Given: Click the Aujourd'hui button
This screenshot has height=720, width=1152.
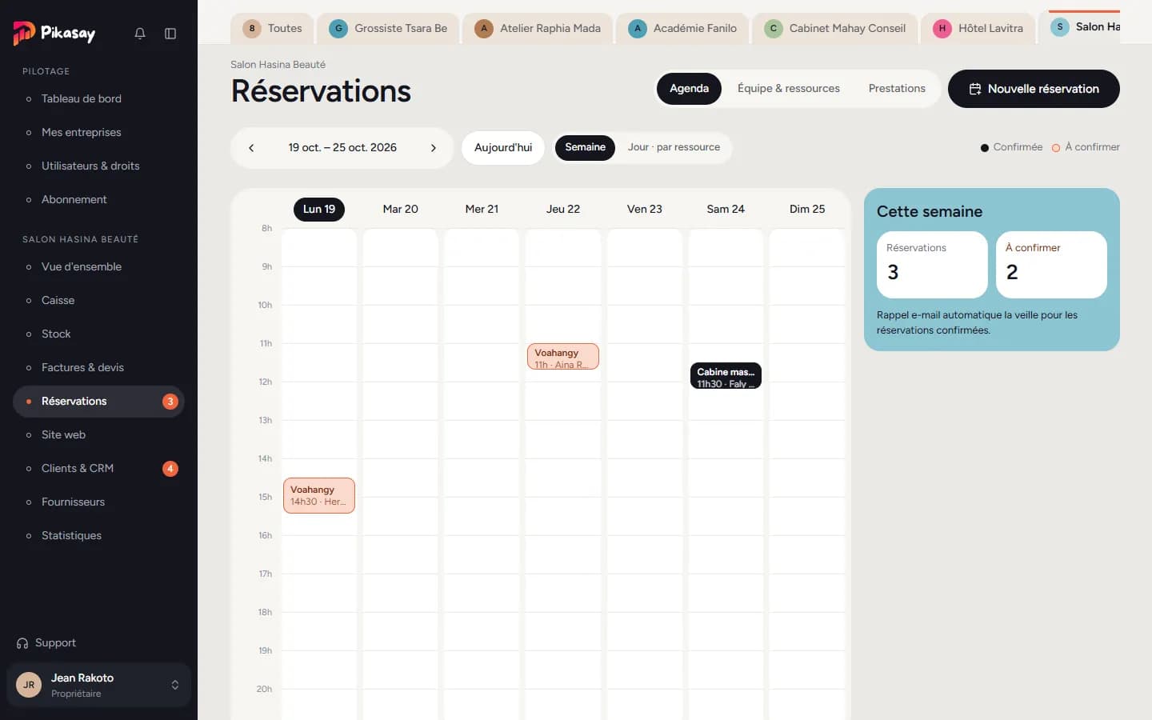Looking at the screenshot, I should click(x=503, y=148).
